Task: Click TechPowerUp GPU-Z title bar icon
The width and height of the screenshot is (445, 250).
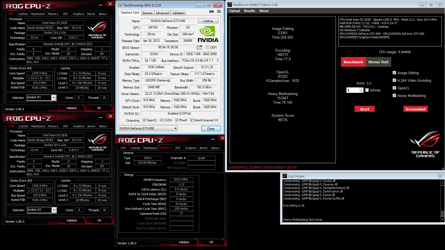Action: 120,5
